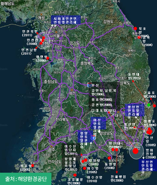Viewport: 157px width, 185px height.
Task: Open the 시화호인천연안특별관리해역 blue label
Action: click(x=66, y=20)
